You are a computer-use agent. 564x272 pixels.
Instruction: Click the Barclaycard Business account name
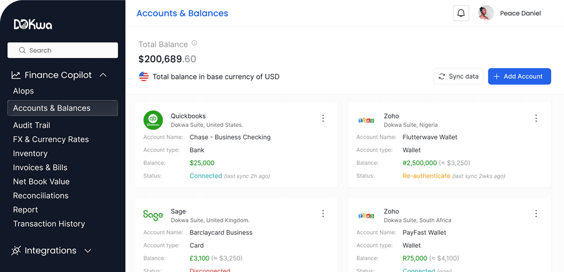[221, 233]
